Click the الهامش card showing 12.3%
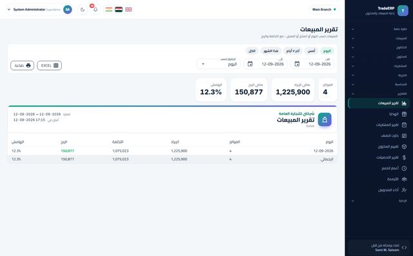This screenshot has width=413, height=256. (211, 90)
